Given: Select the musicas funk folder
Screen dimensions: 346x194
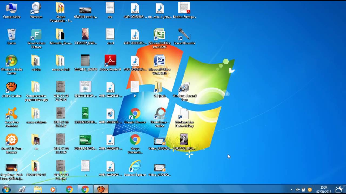Looking at the screenshot, I should click(x=61, y=63).
